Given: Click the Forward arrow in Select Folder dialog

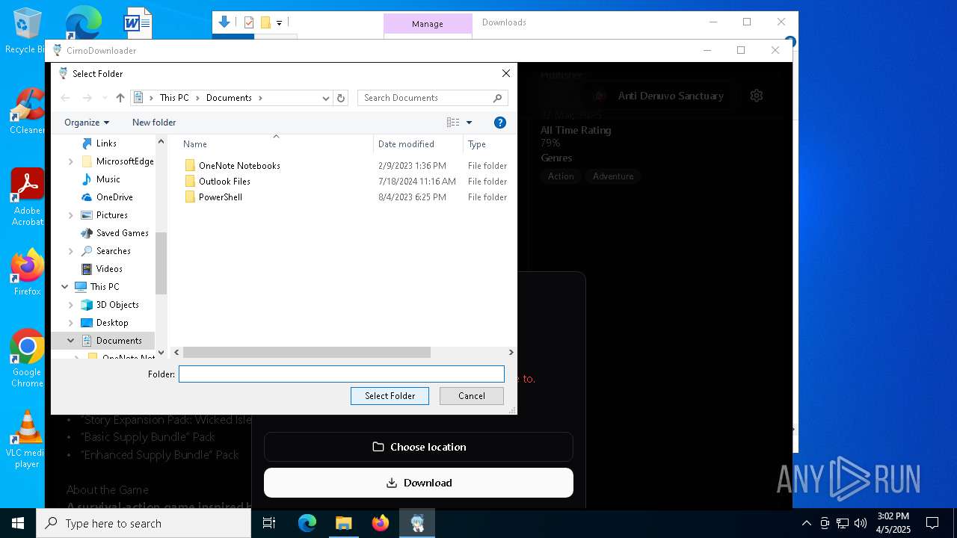Looking at the screenshot, I should point(87,98).
